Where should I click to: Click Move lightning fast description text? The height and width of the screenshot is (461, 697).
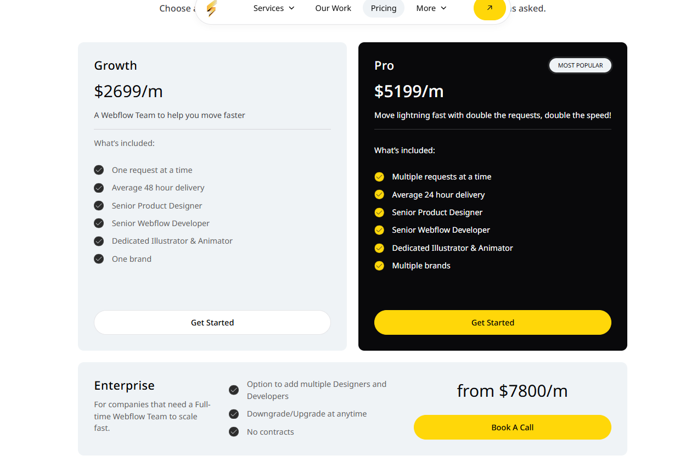coord(493,115)
